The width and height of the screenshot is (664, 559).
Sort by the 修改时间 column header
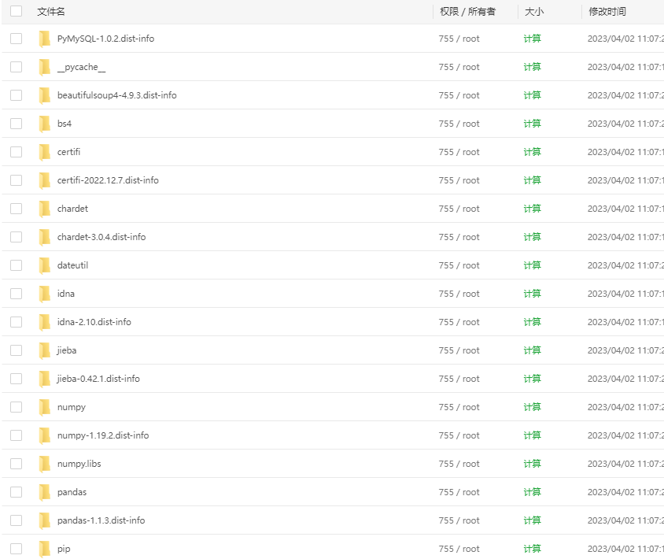(607, 12)
